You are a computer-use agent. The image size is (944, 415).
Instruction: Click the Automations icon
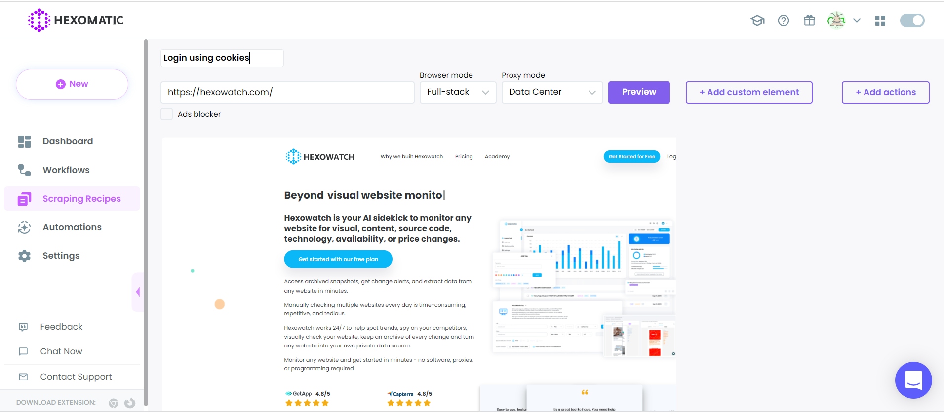(24, 227)
